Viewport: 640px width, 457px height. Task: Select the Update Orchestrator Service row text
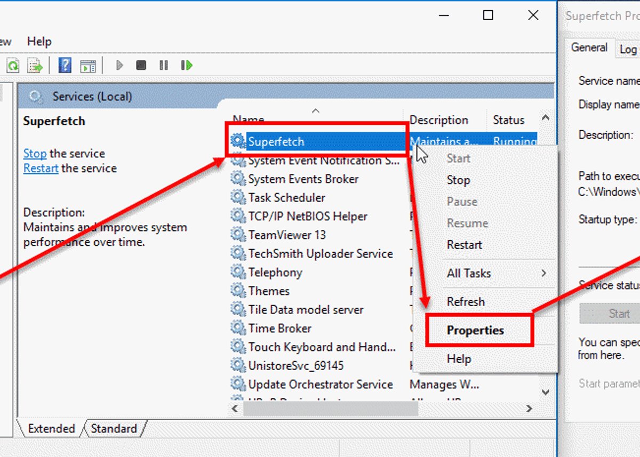[x=321, y=384]
